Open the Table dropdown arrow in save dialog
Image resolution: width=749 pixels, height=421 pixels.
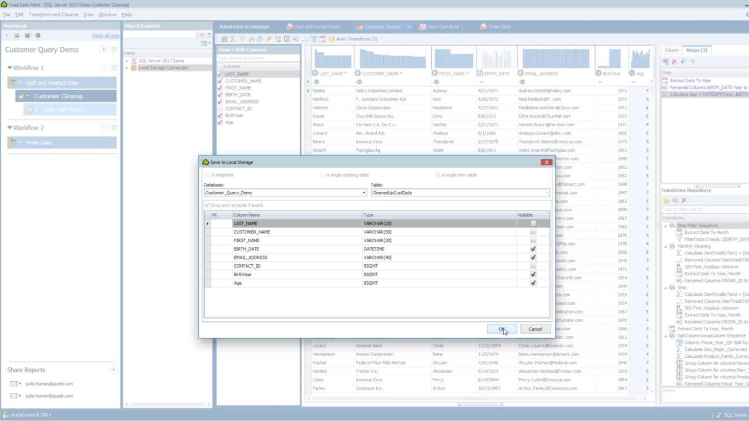coord(547,192)
